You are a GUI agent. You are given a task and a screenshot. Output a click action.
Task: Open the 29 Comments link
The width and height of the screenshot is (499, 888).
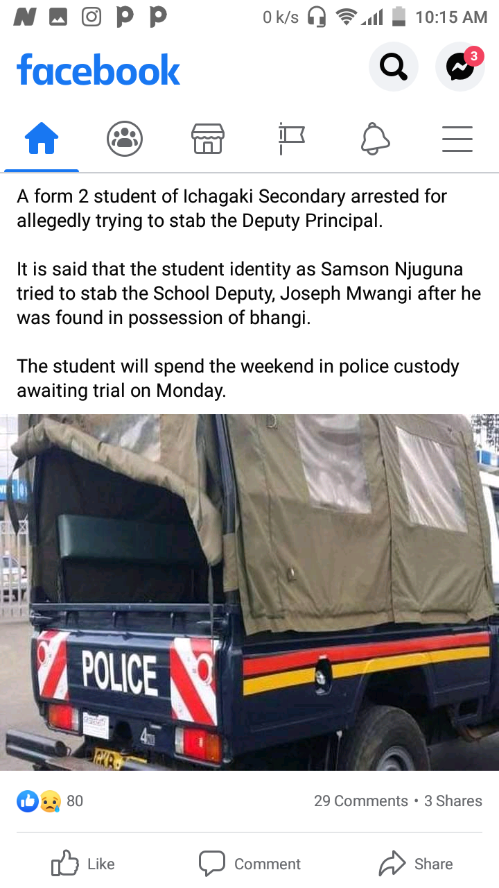360,801
